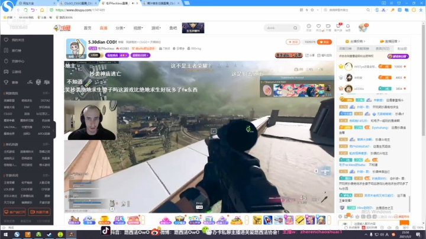Click the report icon above the player
The width and height of the screenshot is (426, 239).
coord(325,55)
